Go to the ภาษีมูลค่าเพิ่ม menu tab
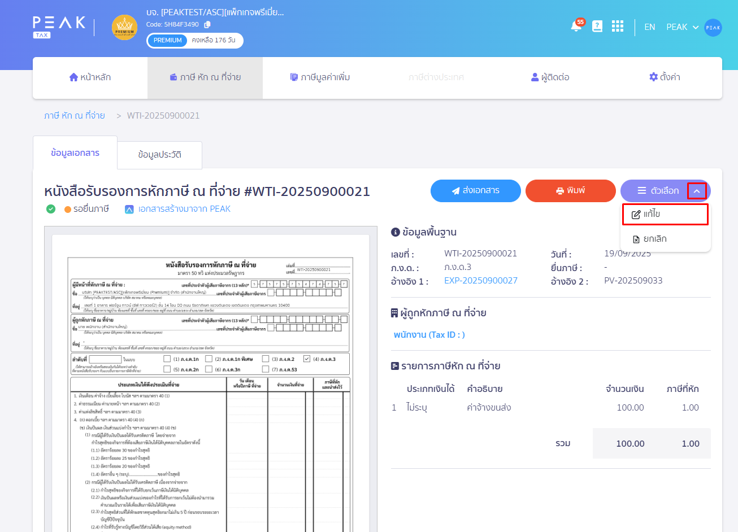738x532 pixels. tap(320, 77)
